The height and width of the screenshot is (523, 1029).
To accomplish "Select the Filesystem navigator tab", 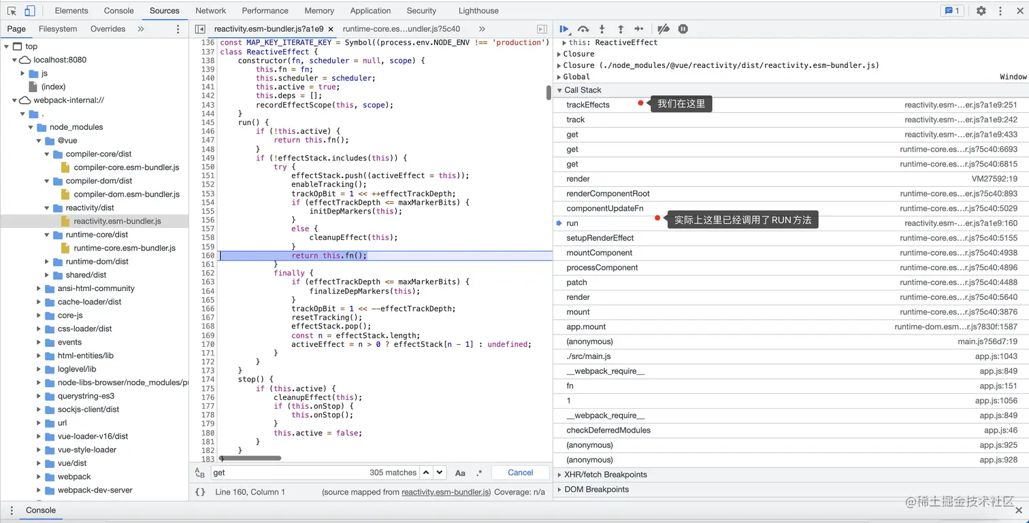I will [x=58, y=29].
